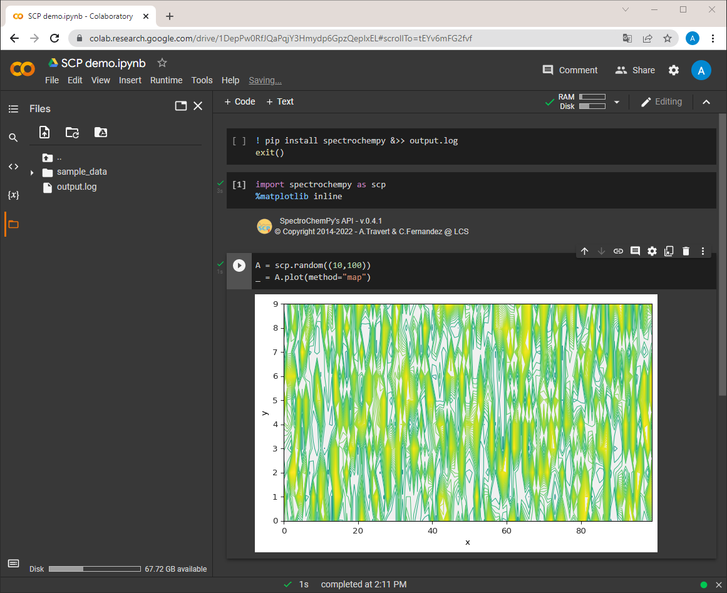The image size is (727, 593).
Task: Click the Share button
Action: pyautogui.click(x=635, y=71)
